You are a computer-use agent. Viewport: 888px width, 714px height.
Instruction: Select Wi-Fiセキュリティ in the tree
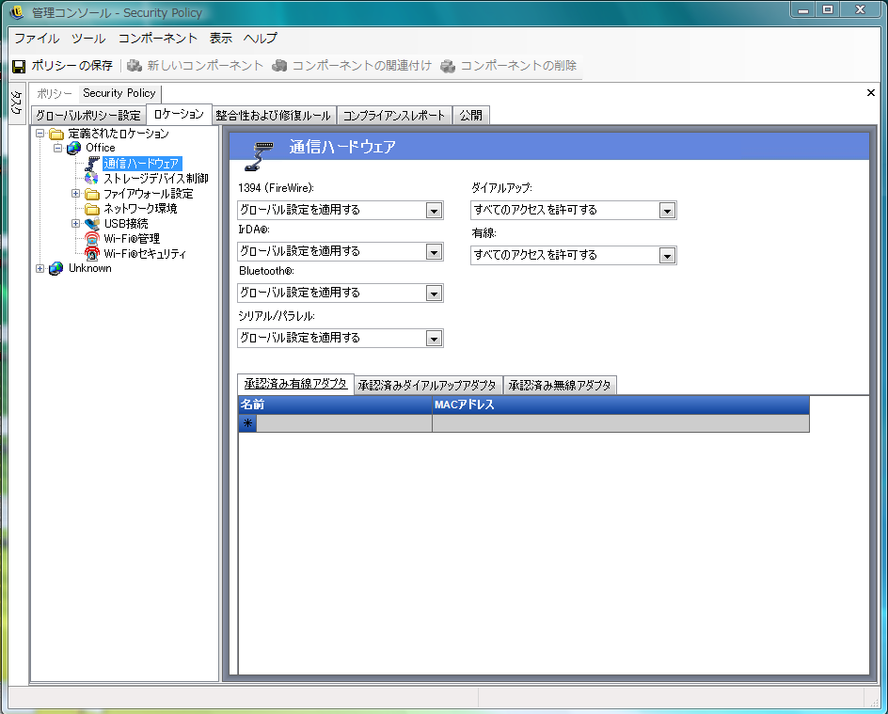(x=145, y=254)
